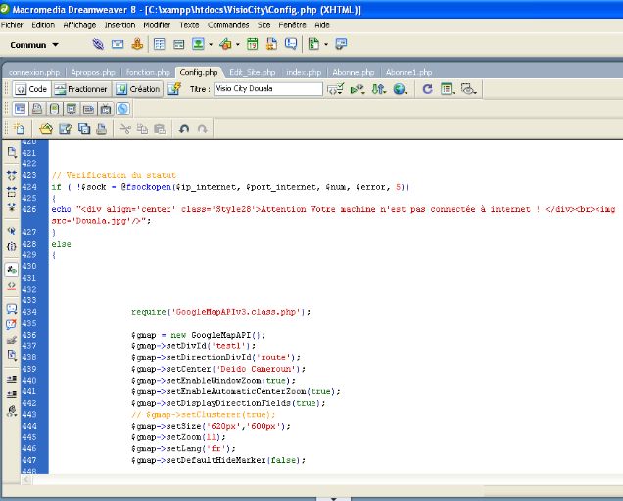Open the Affichage menu
The height and width of the screenshot is (501, 623).
click(79, 23)
